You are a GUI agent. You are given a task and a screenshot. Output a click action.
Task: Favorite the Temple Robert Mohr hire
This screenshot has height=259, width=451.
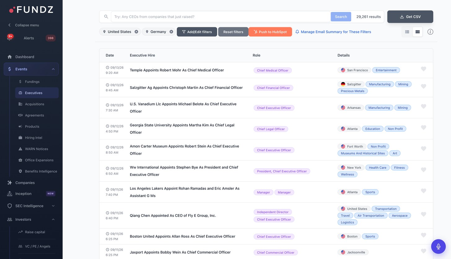click(x=423, y=69)
